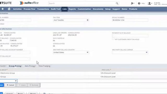Image resolution: width=167 pixels, height=94 pixels.
Task: Click the 3rd Party Billing Zip field
Action: point(15,59)
